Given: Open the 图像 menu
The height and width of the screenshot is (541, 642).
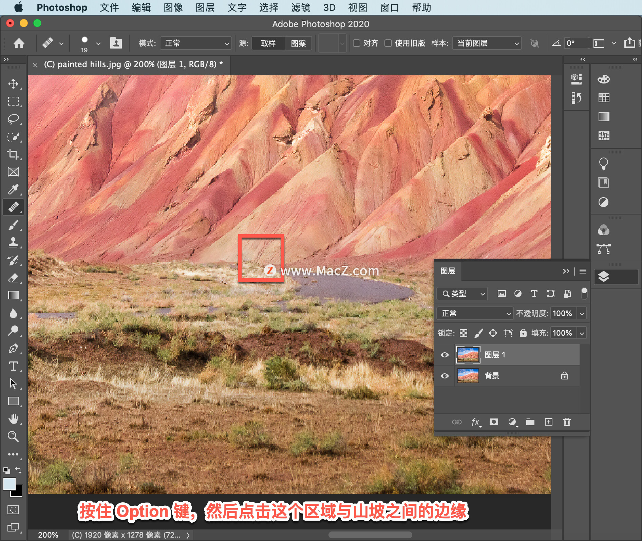Looking at the screenshot, I should point(173,7).
